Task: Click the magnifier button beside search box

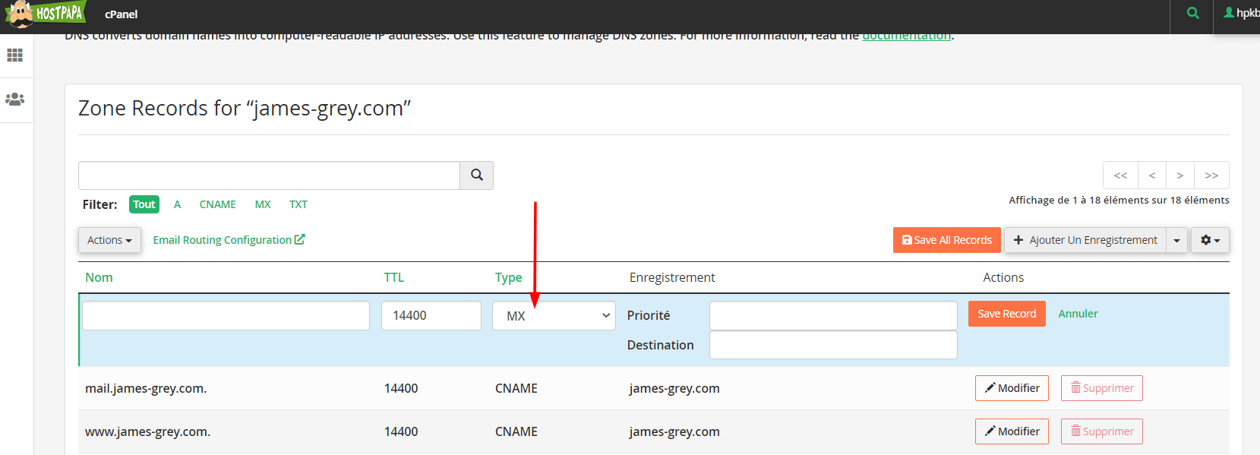Action: [477, 175]
